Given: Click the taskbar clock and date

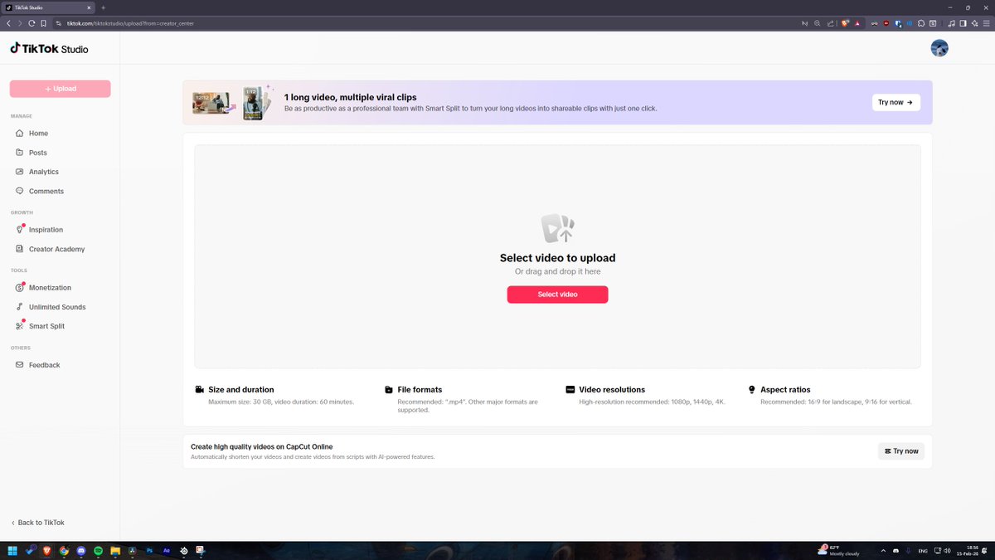Looking at the screenshot, I should point(967,551).
